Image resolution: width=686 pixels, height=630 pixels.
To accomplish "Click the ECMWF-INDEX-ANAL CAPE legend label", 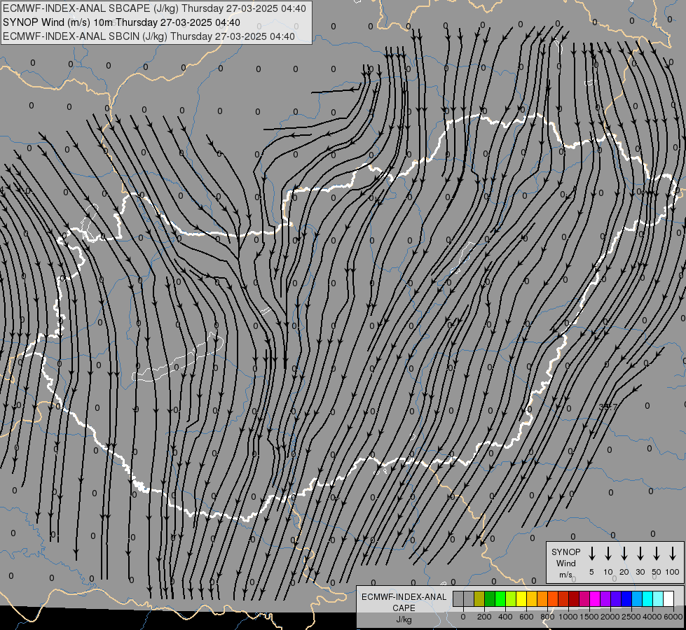I will tap(404, 602).
